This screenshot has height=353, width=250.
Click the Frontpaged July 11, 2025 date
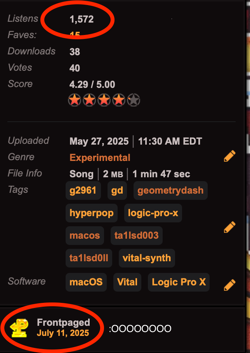(x=63, y=333)
